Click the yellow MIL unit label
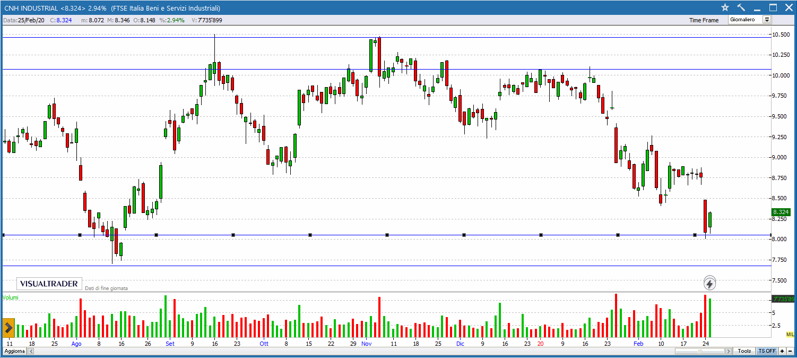The height and width of the screenshot is (358, 797). [x=790, y=334]
